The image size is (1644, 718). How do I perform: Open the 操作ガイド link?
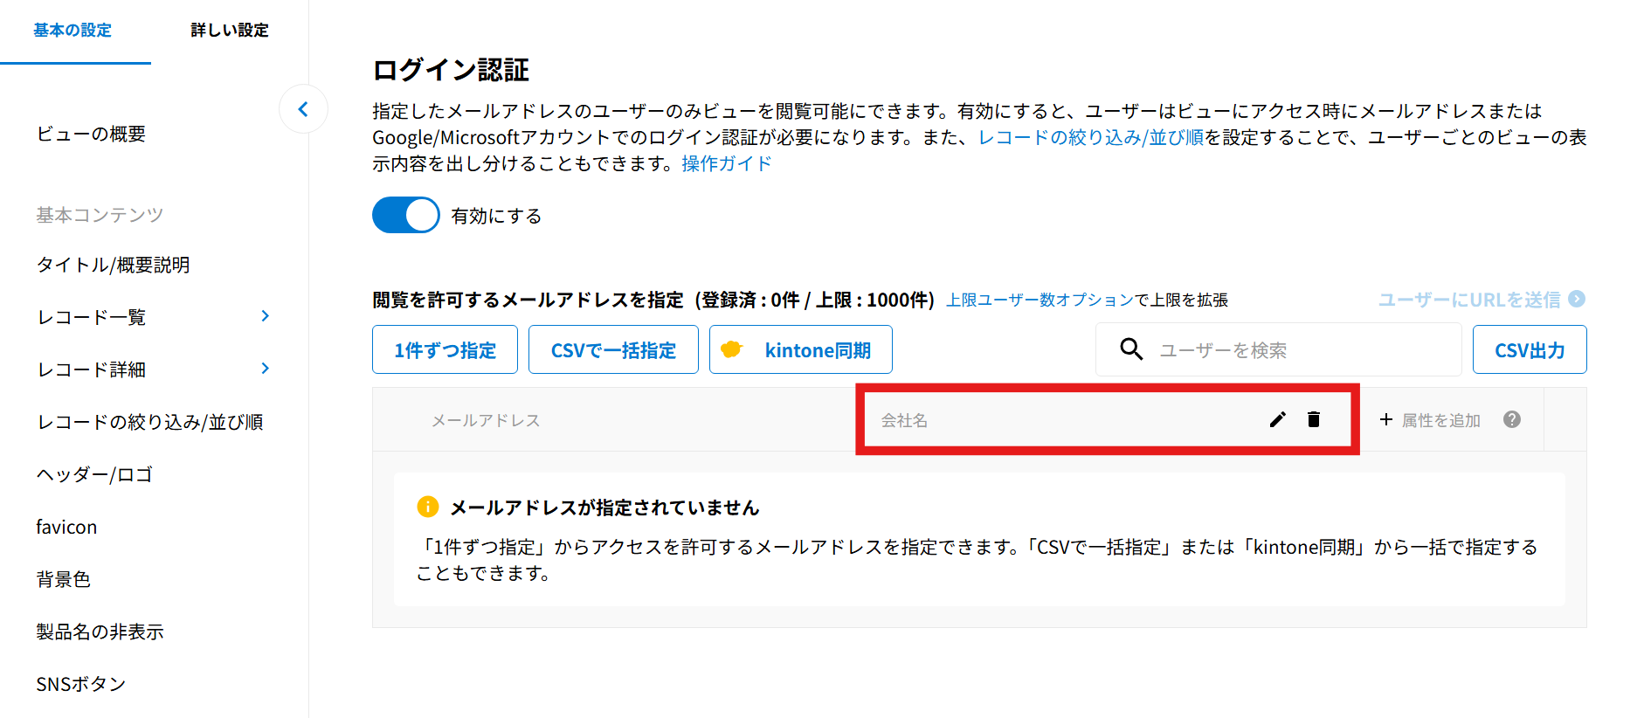click(726, 164)
